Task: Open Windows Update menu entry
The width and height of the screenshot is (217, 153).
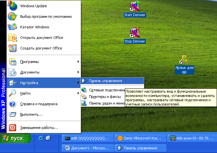Action: 44,6
